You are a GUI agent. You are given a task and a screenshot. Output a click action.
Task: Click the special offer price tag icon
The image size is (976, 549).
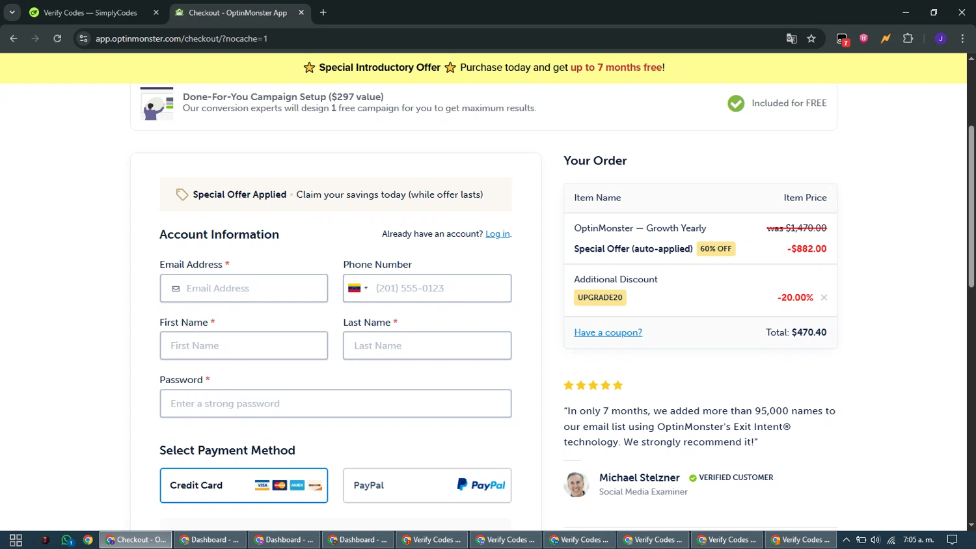[x=182, y=194]
